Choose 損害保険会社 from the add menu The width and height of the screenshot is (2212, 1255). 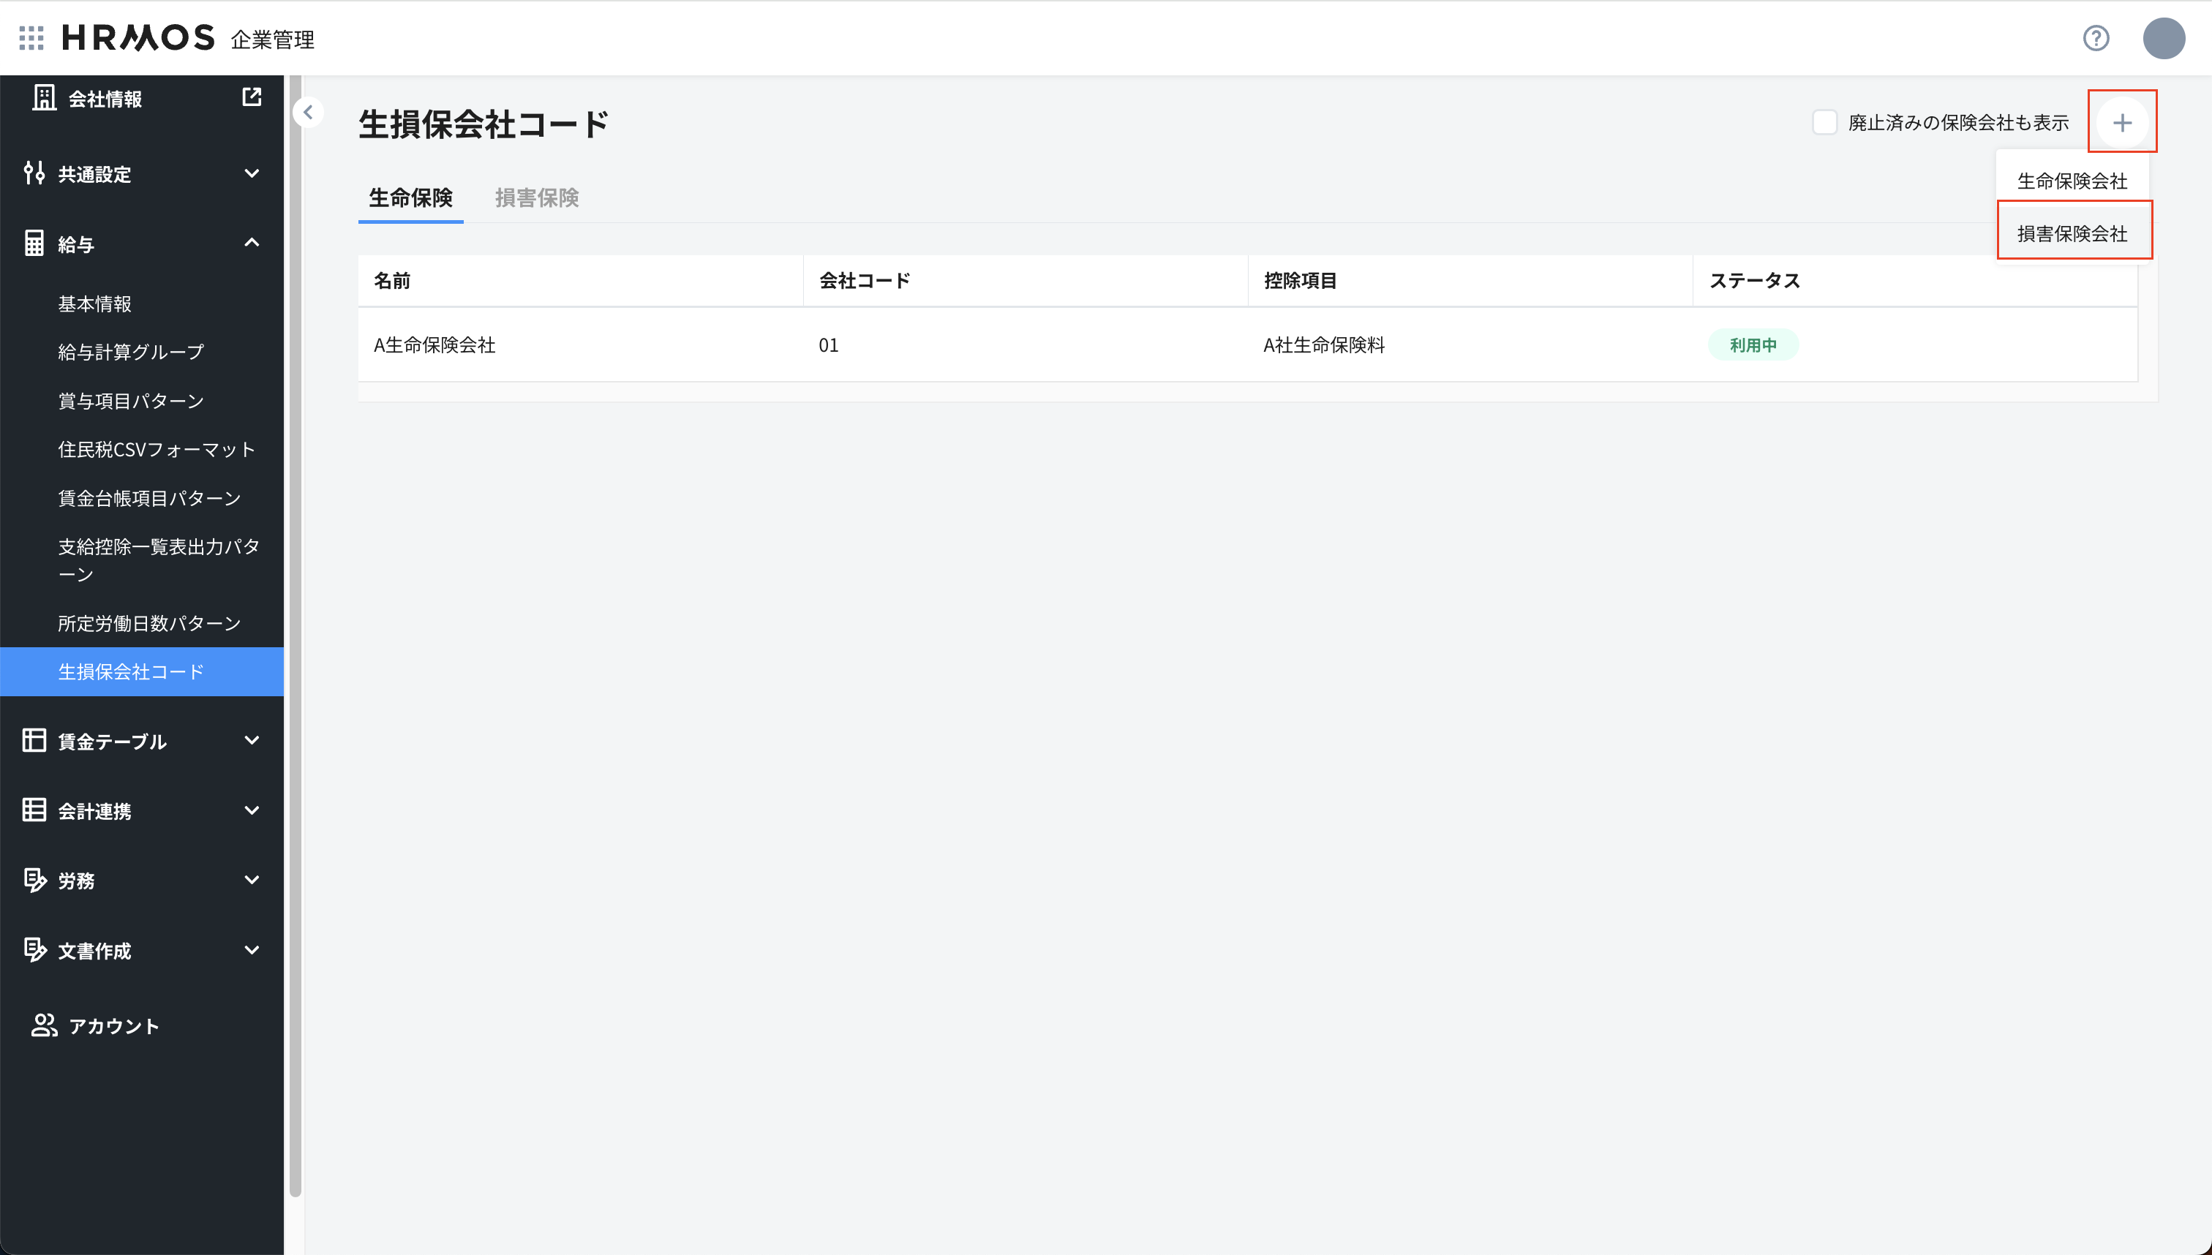click(x=2072, y=232)
